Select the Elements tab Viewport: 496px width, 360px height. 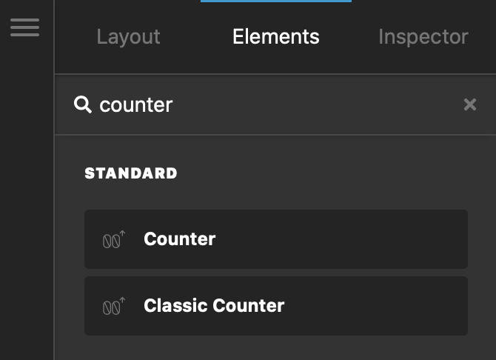tap(276, 37)
